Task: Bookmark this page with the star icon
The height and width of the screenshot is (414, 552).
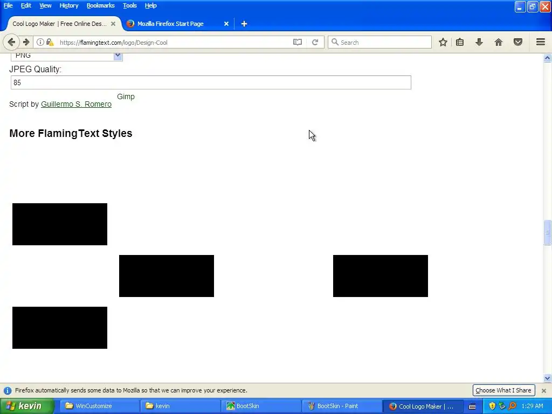Action: [x=443, y=42]
